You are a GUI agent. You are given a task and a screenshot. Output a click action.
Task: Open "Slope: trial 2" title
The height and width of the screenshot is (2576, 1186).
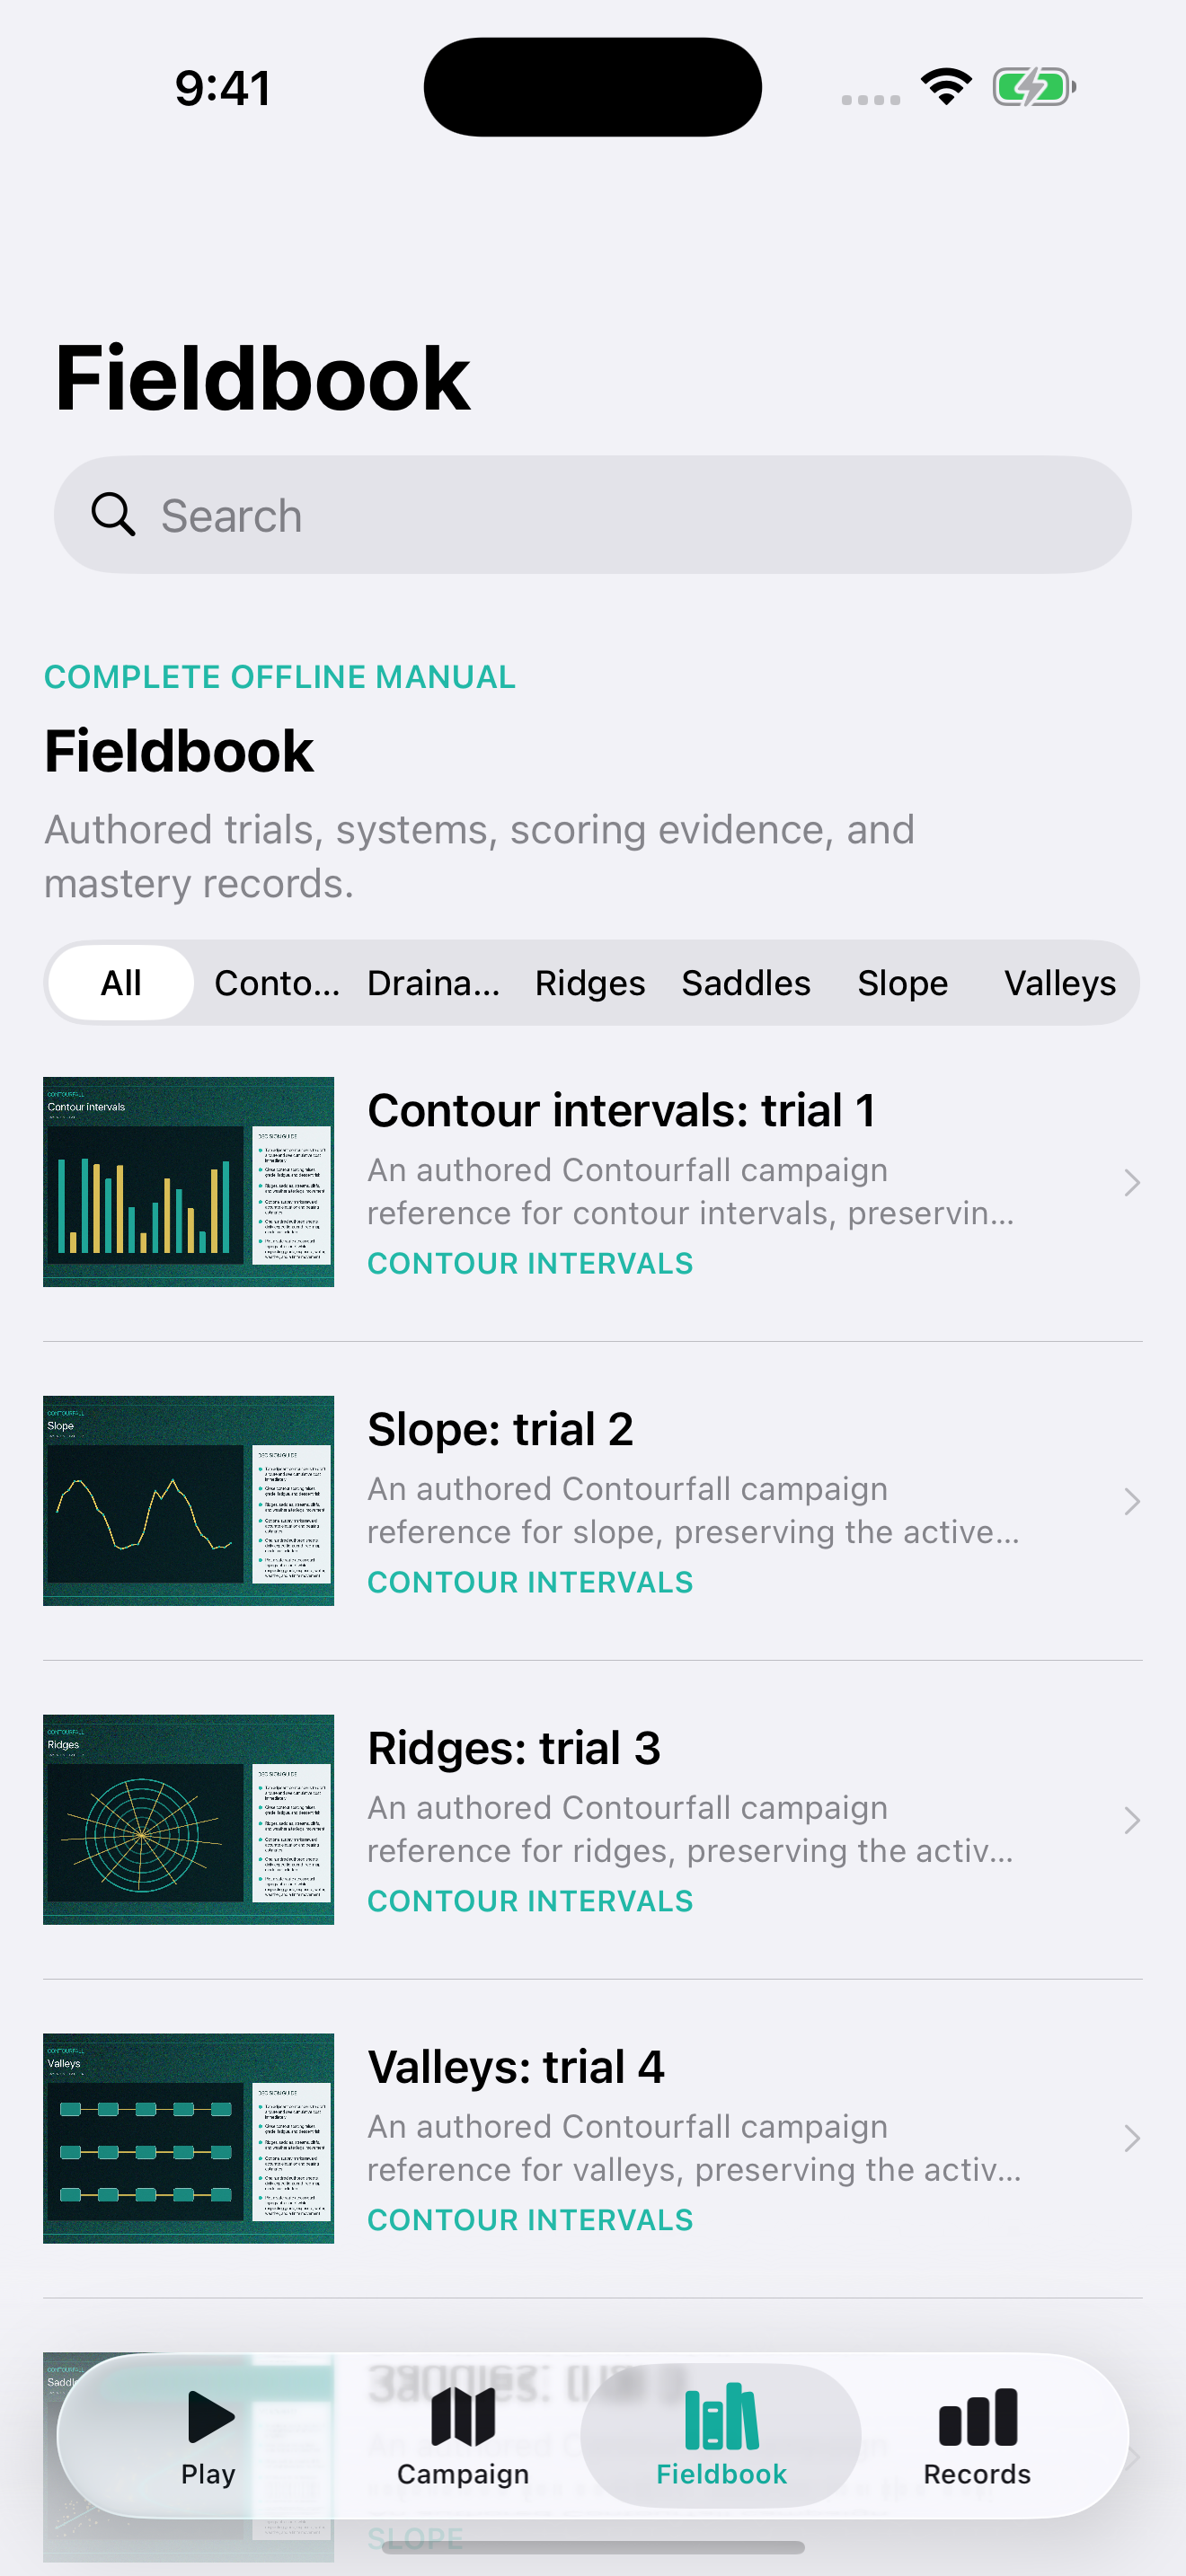pos(500,1430)
